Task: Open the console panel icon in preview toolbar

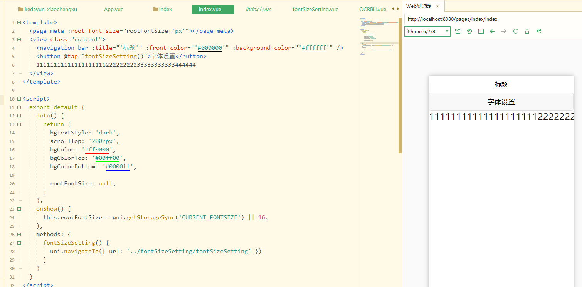Action: point(481,31)
